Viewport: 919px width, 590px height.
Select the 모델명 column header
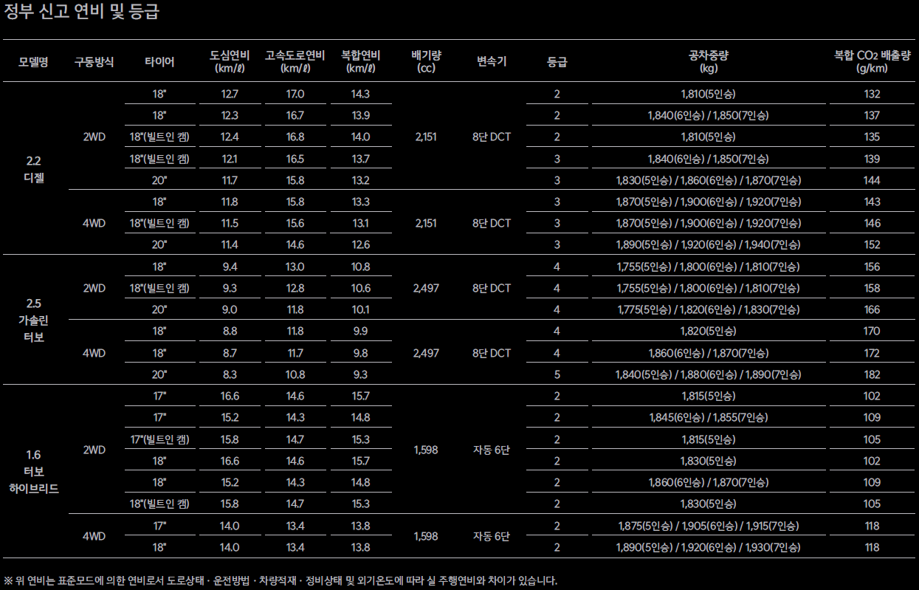33,62
